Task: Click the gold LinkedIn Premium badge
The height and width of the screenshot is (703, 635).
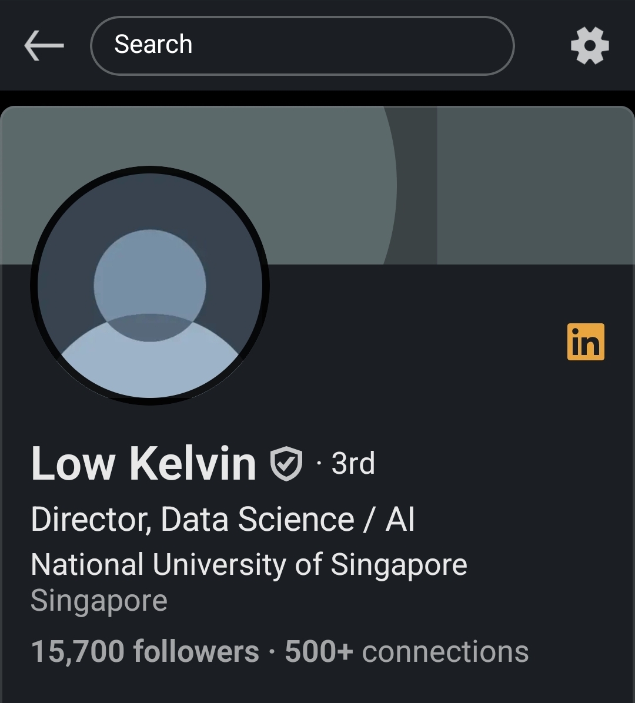Action: tap(586, 342)
